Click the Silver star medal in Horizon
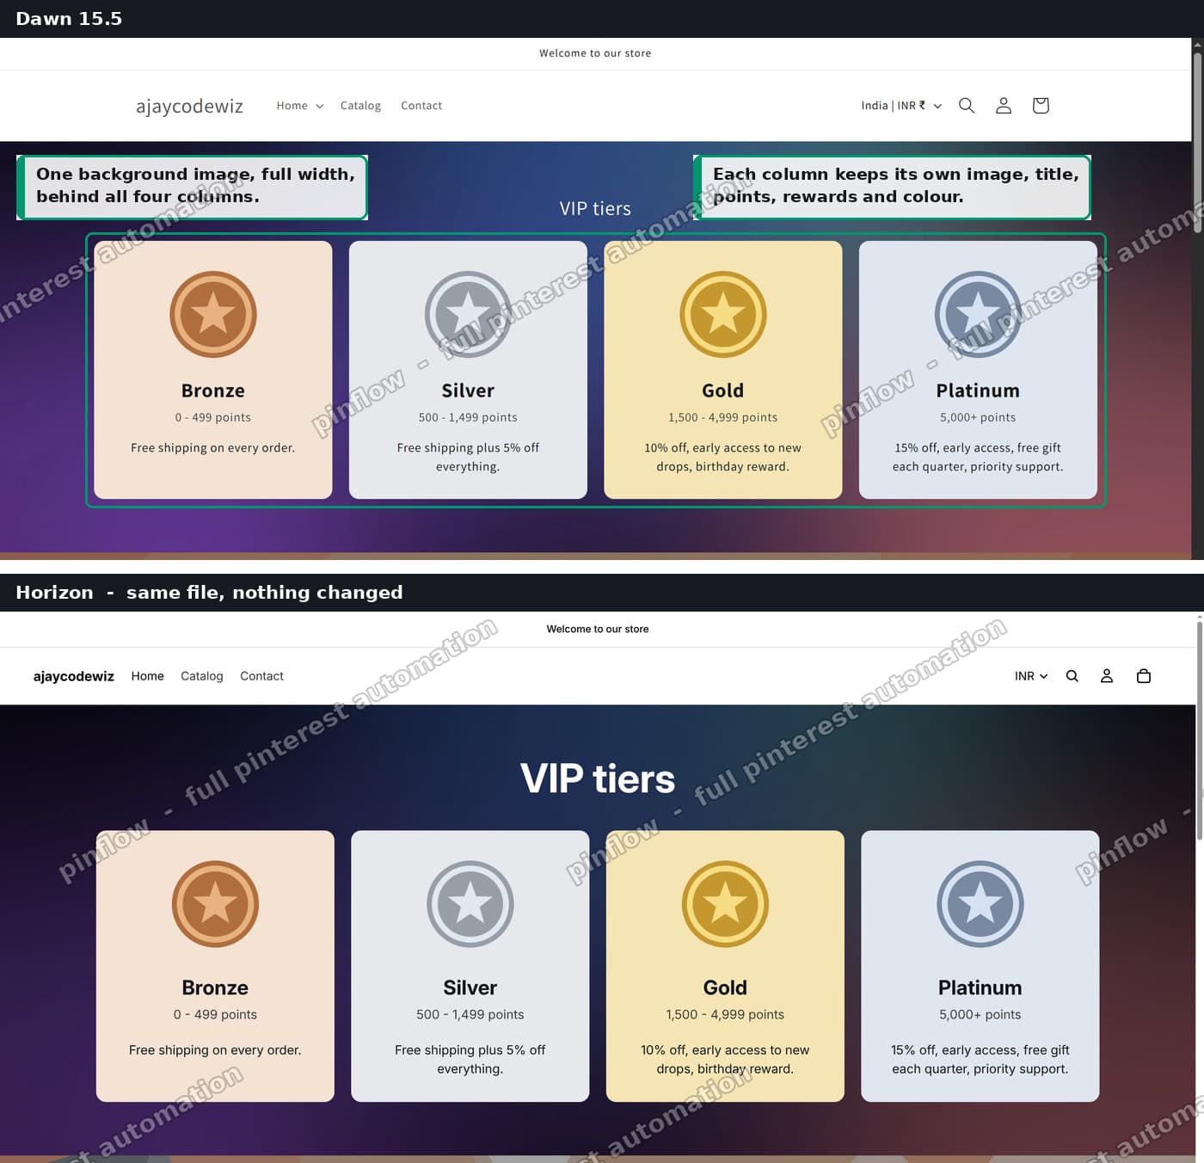 point(470,904)
